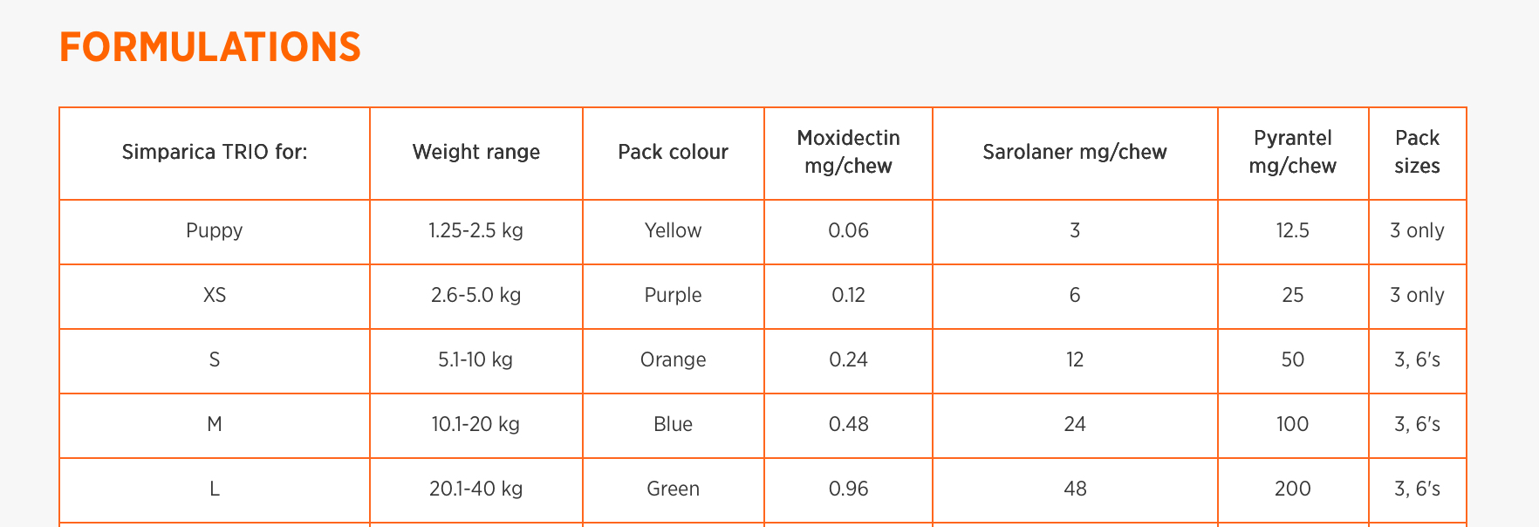Select the Blue pack colour cell

point(673,424)
